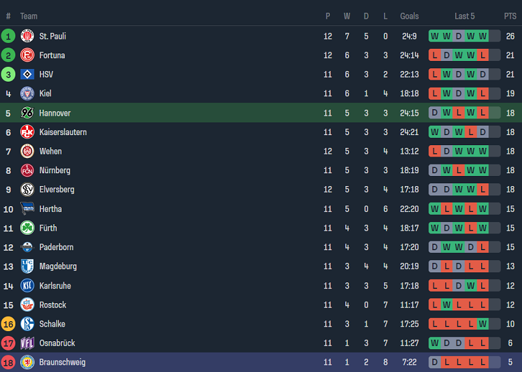Open the Paderborn team page link

coord(56,248)
